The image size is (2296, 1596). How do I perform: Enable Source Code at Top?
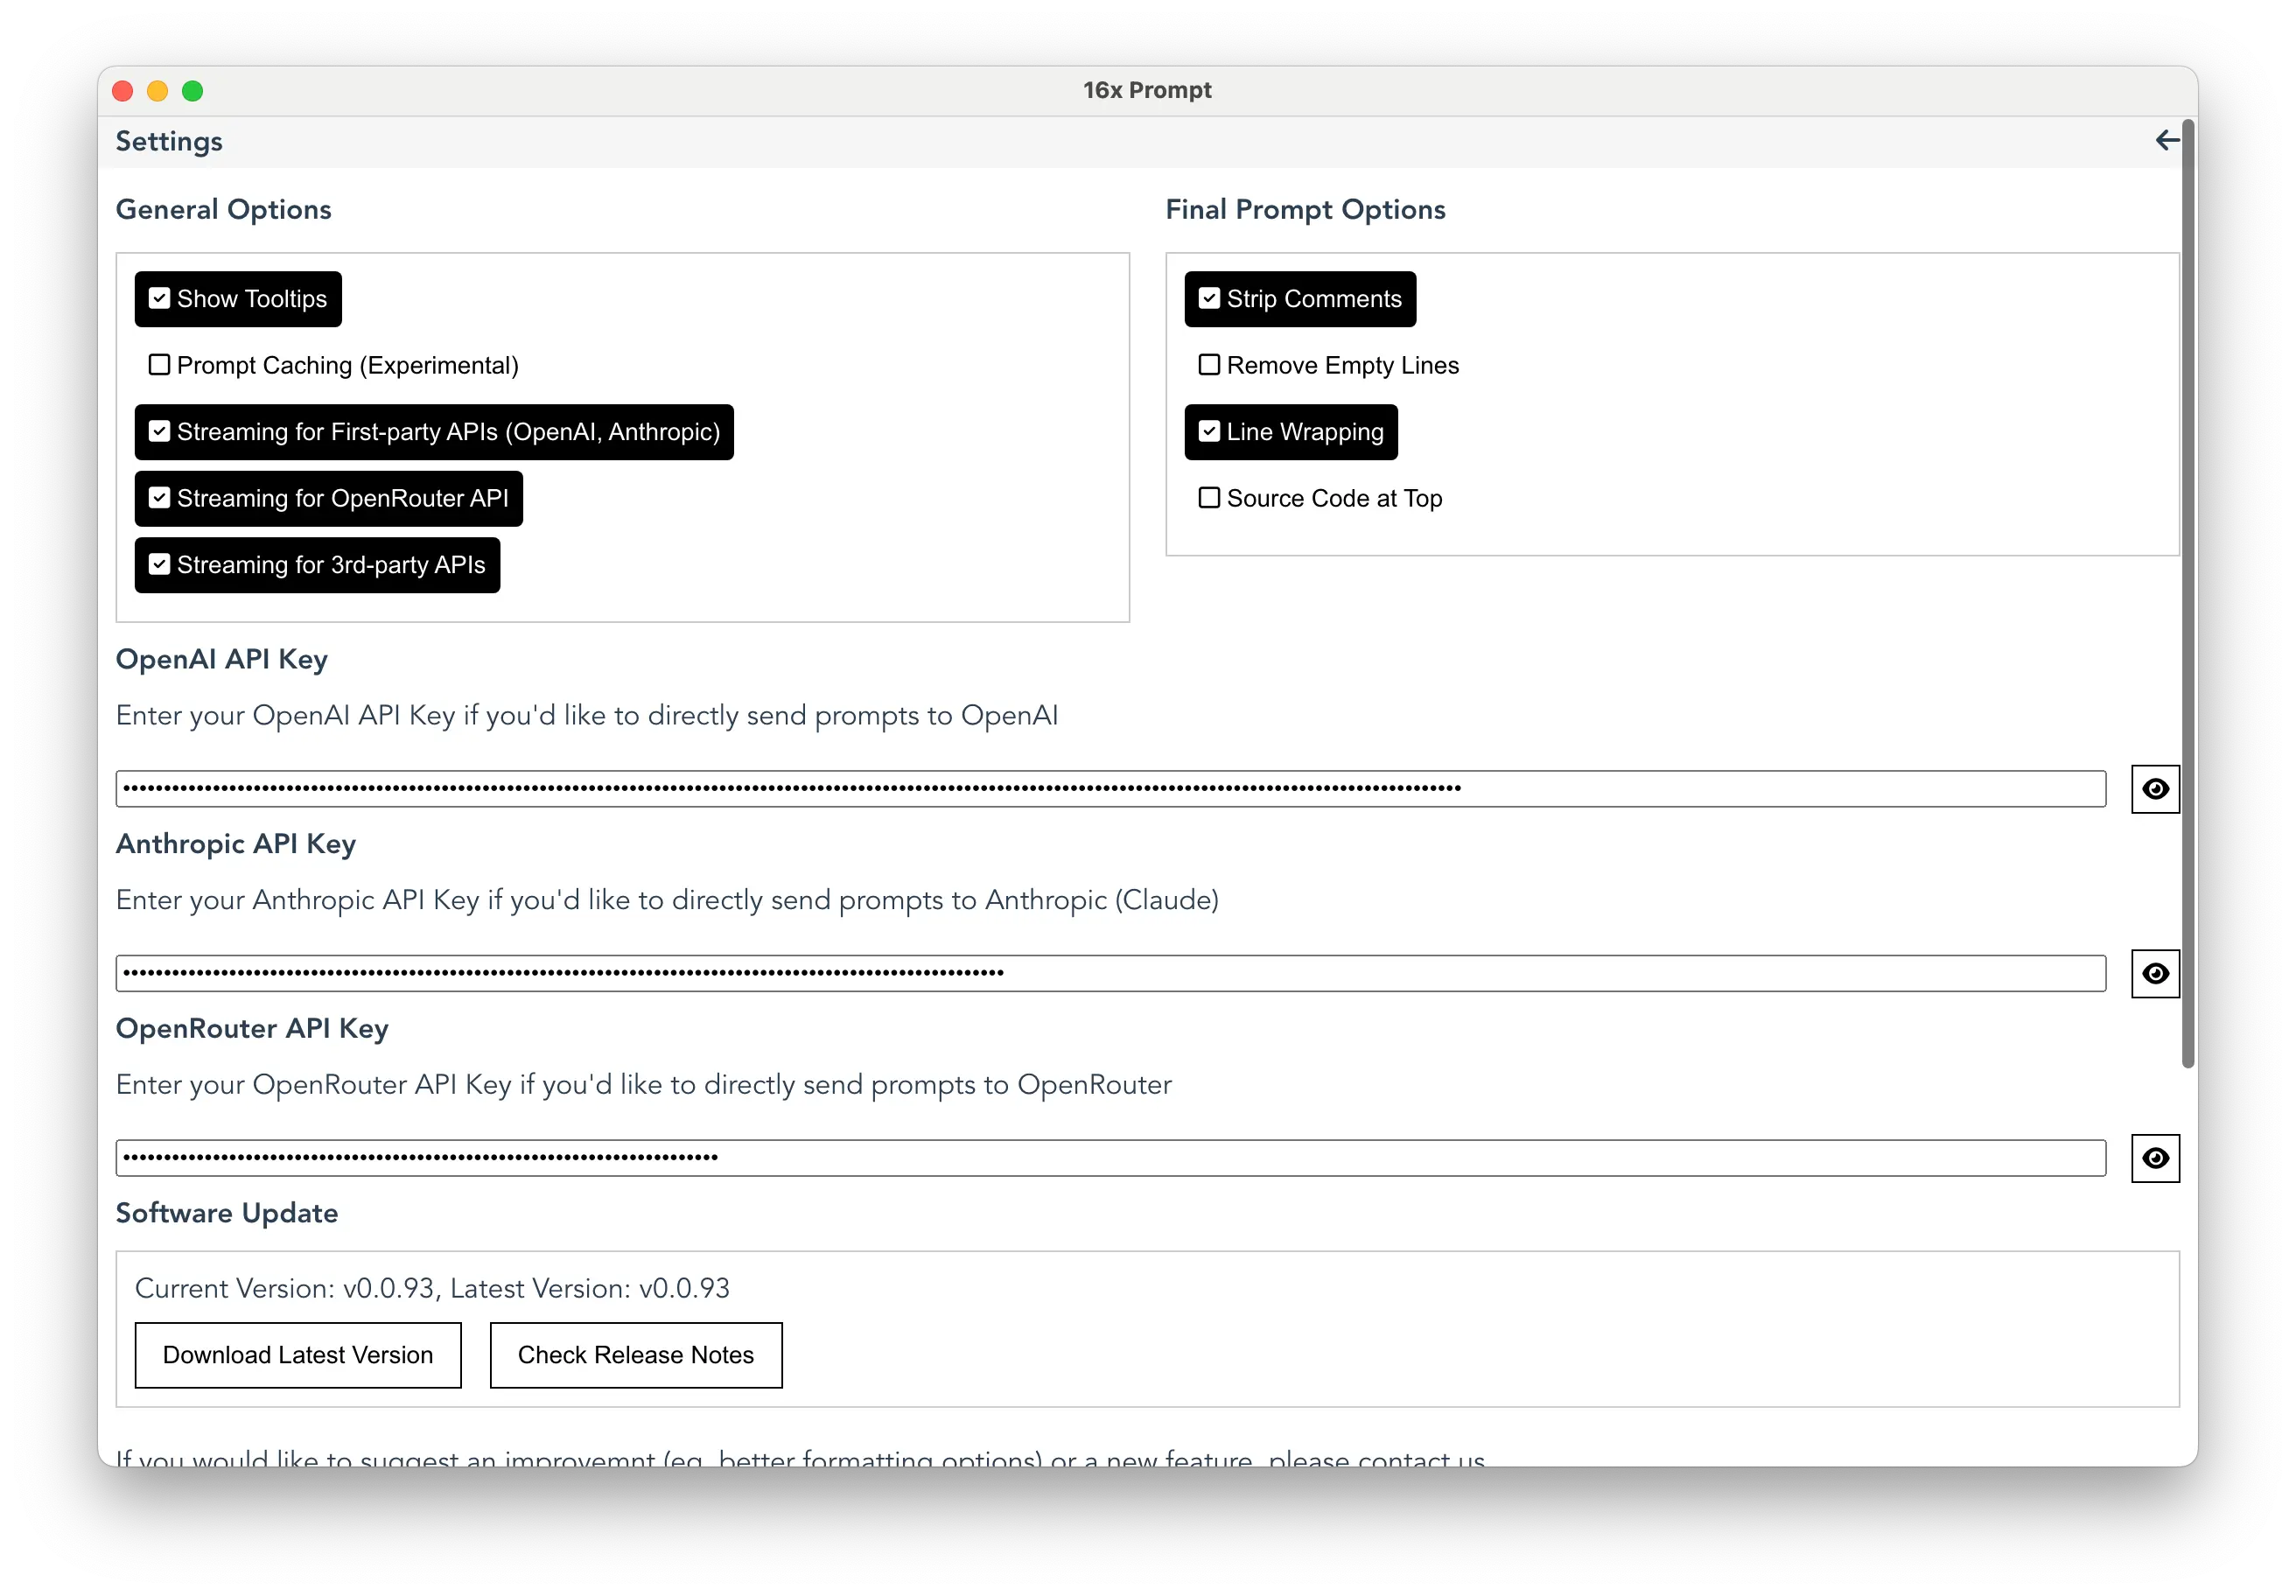(1209, 497)
